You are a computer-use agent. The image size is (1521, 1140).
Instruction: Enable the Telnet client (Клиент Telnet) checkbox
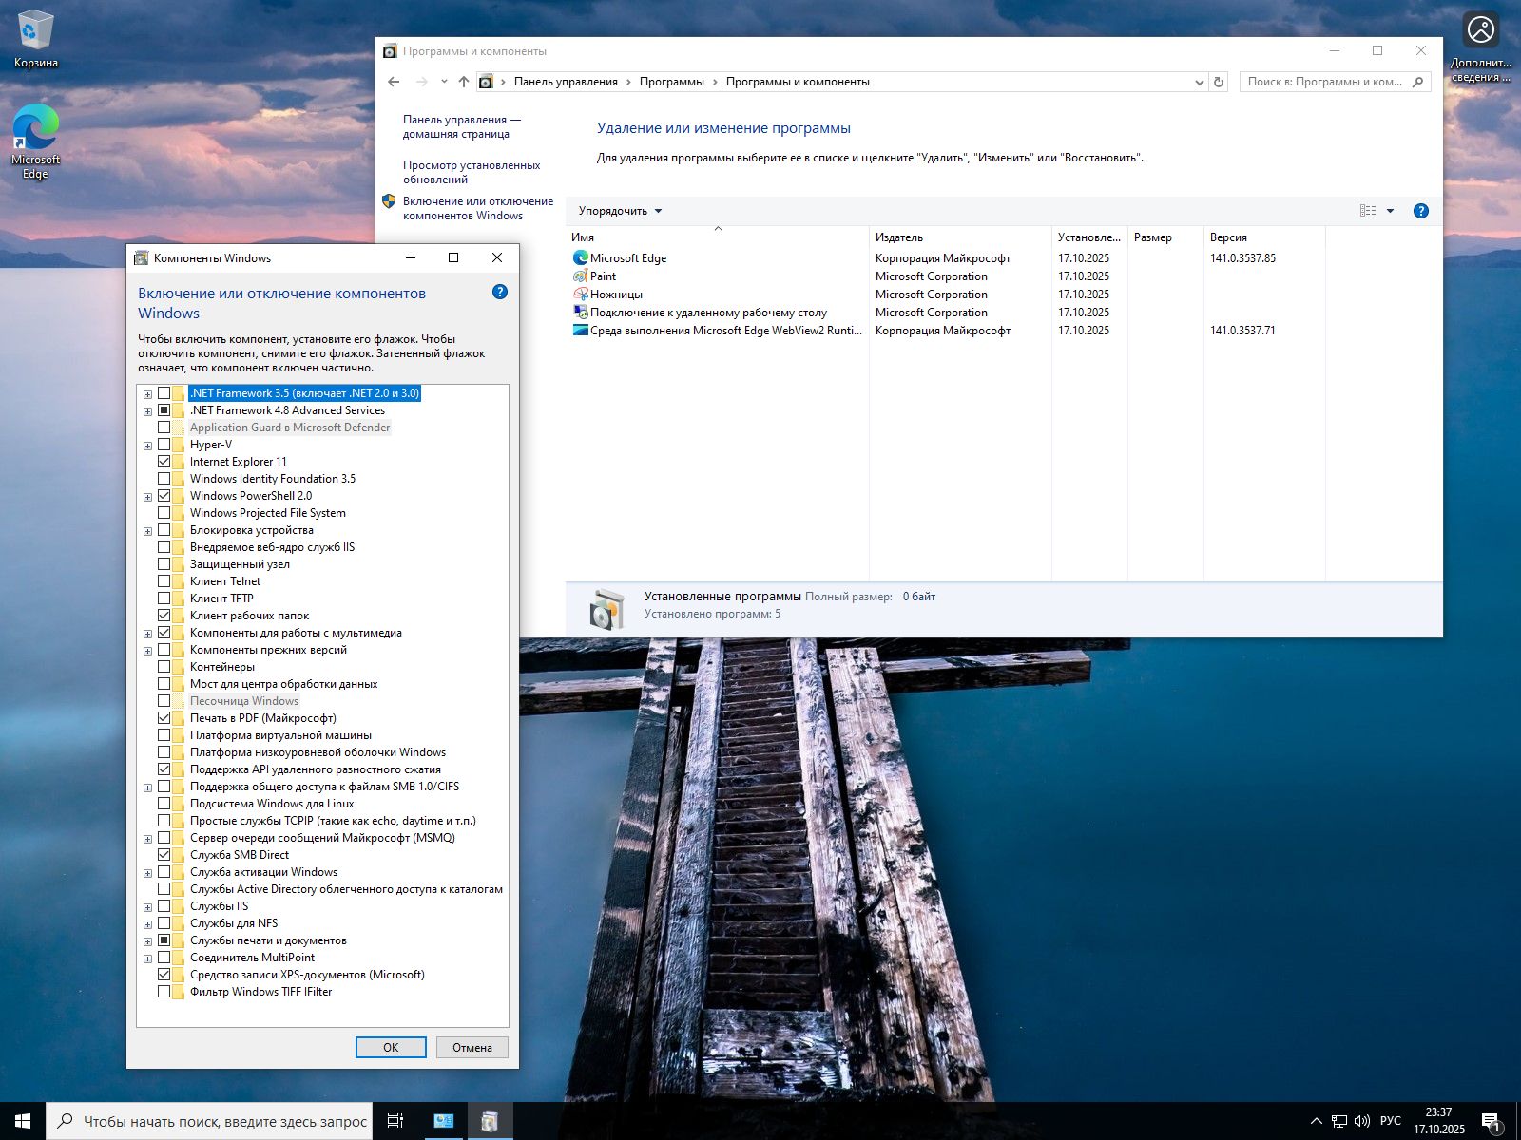(x=164, y=581)
